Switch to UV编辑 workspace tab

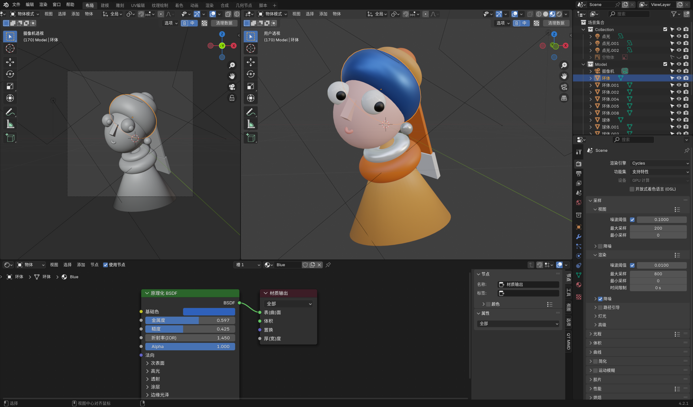coord(138,5)
